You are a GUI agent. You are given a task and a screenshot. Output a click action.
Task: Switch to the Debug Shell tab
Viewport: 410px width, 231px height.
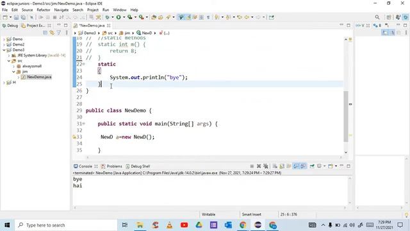[138, 166]
